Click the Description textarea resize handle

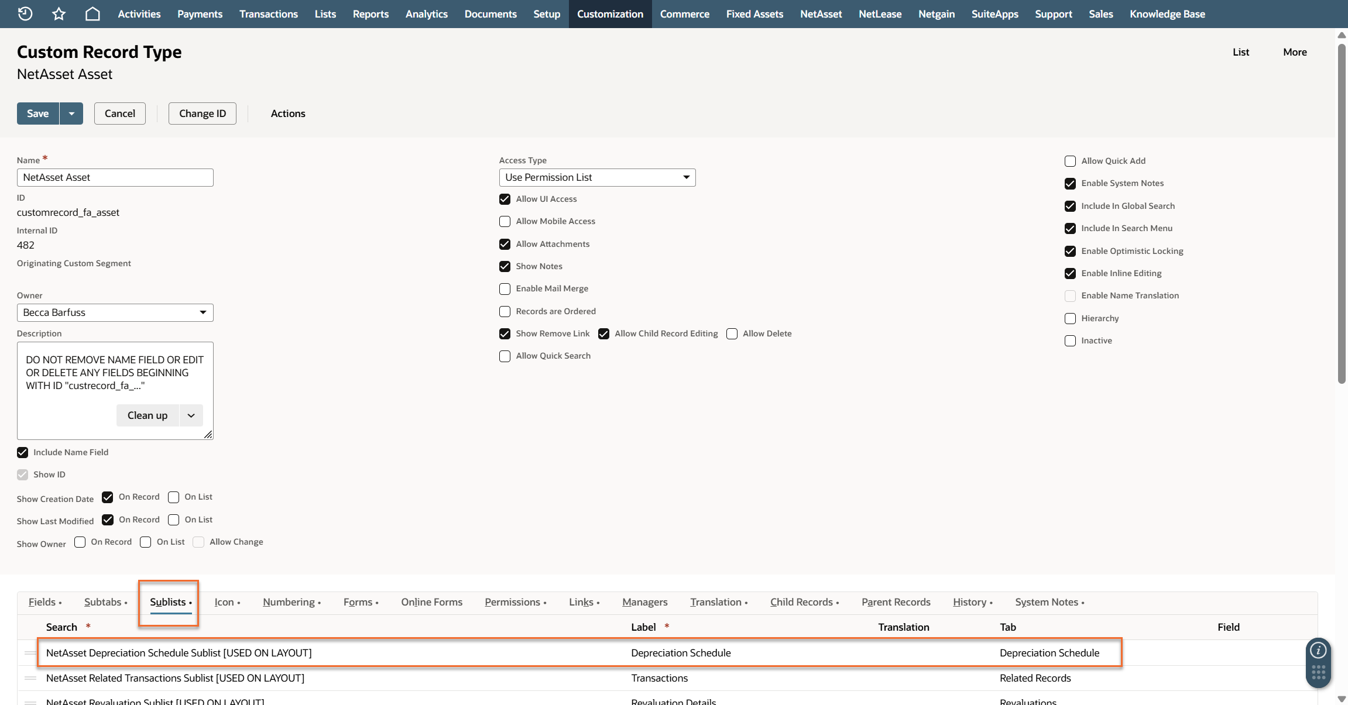coord(208,434)
